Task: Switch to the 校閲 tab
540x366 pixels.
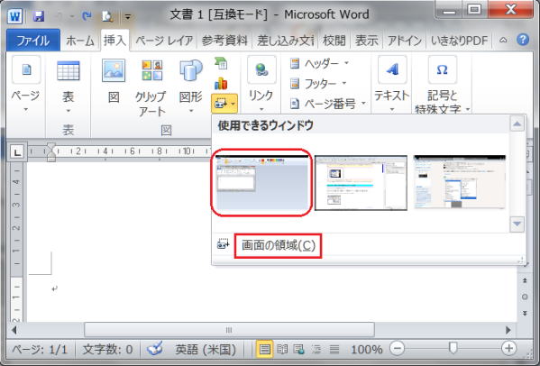Action: (x=334, y=41)
